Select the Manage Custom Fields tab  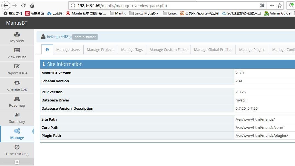[x=168, y=49]
